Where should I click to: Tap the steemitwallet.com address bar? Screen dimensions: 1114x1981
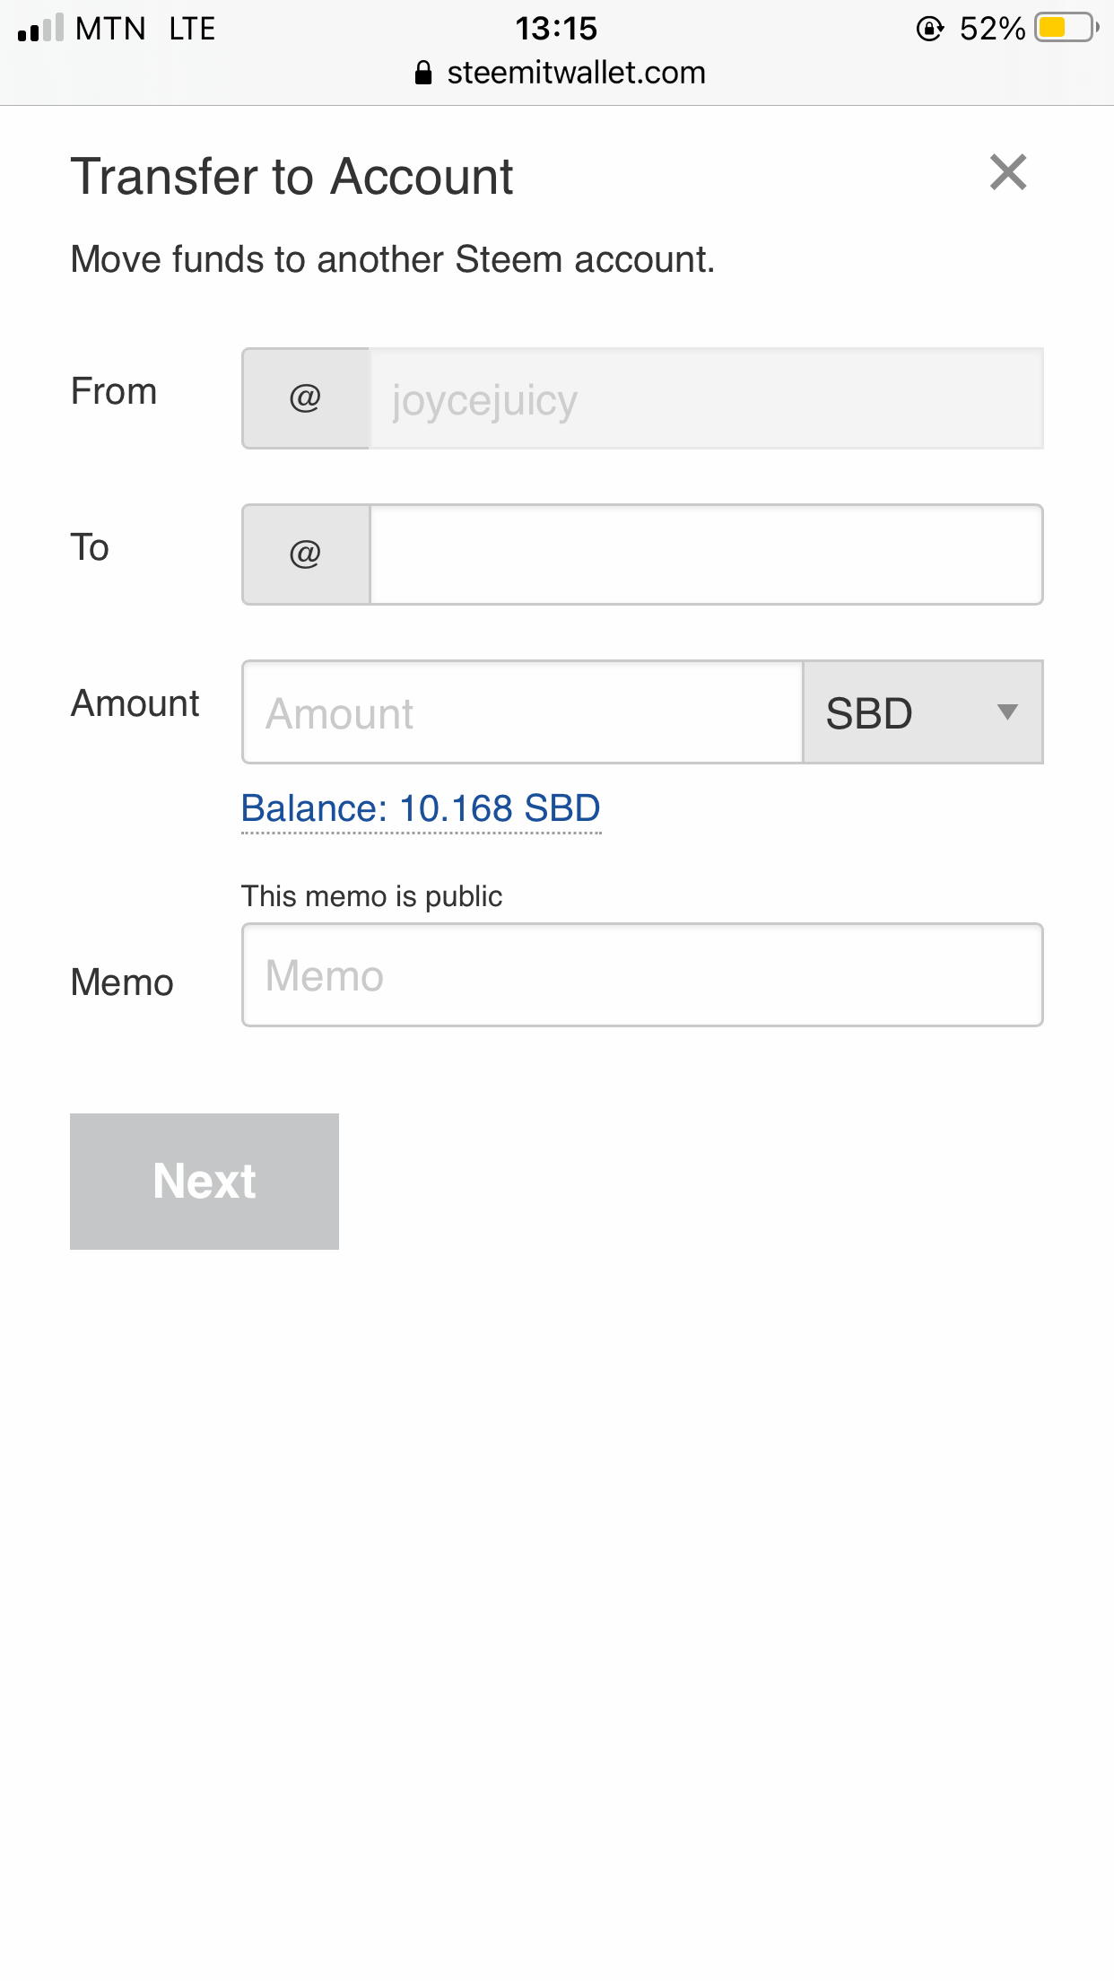(x=576, y=73)
